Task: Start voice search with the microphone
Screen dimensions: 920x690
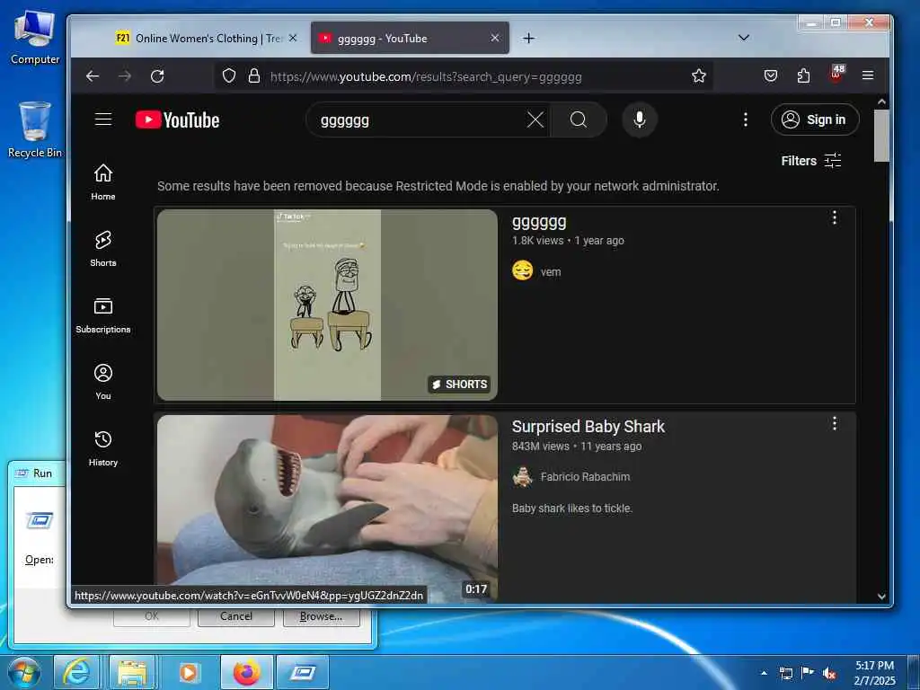Action: pyautogui.click(x=640, y=119)
